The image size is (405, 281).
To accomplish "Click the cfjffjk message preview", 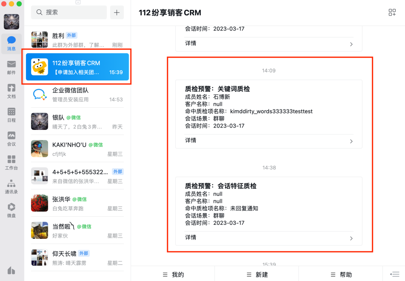I will click(x=59, y=154).
